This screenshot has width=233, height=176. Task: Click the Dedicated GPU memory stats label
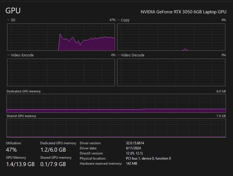coord(58,143)
